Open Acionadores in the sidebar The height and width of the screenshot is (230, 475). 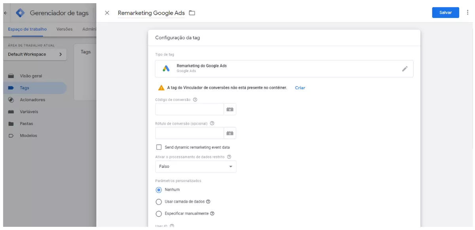pos(32,100)
